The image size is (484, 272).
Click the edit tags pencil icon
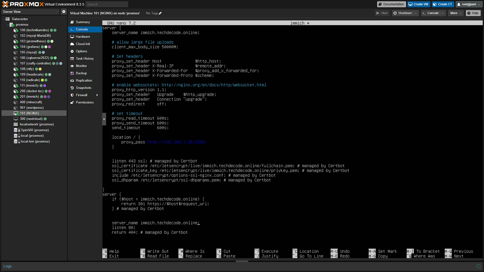(x=160, y=13)
